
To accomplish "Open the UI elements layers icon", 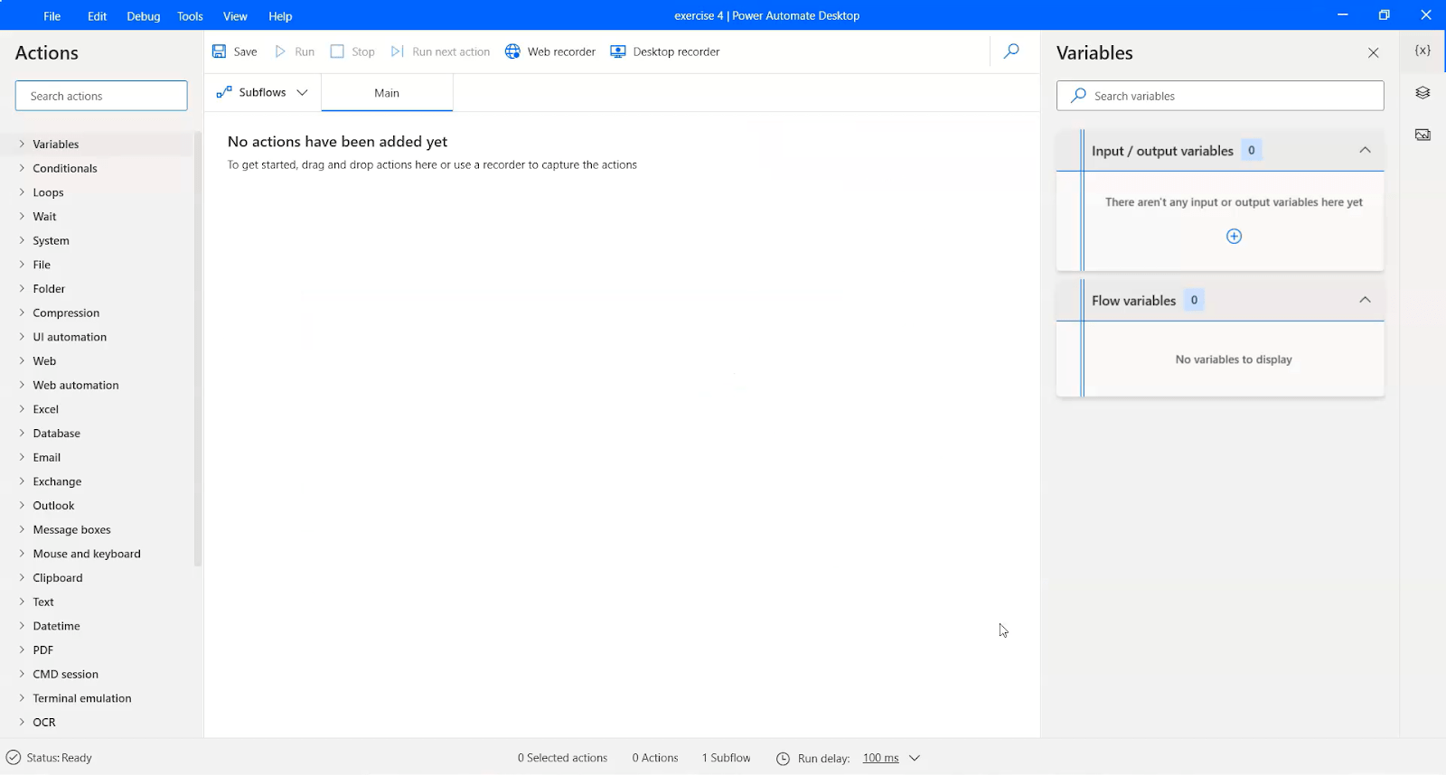I will (1423, 93).
